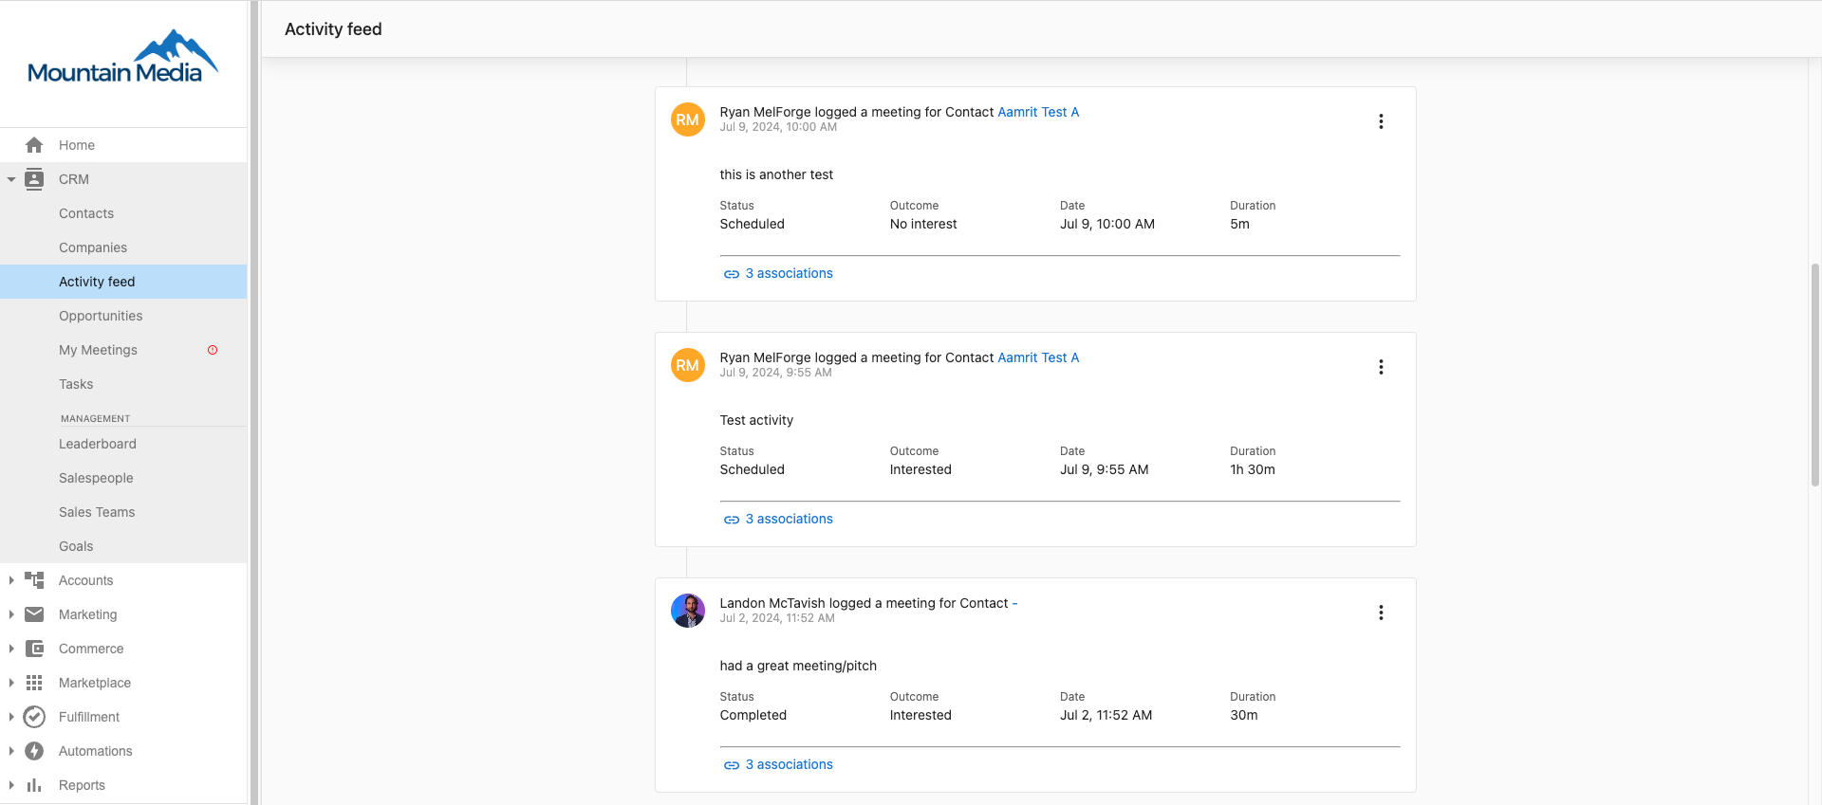Click the Accounts hierarchy icon
The width and height of the screenshot is (1822, 805).
click(34, 580)
